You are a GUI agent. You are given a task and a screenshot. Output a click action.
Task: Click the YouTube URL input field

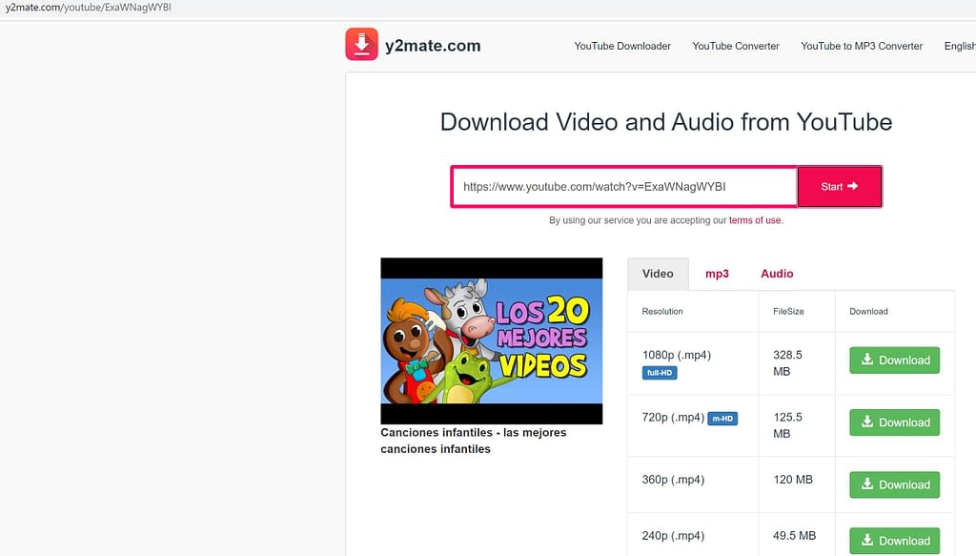point(624,186)
